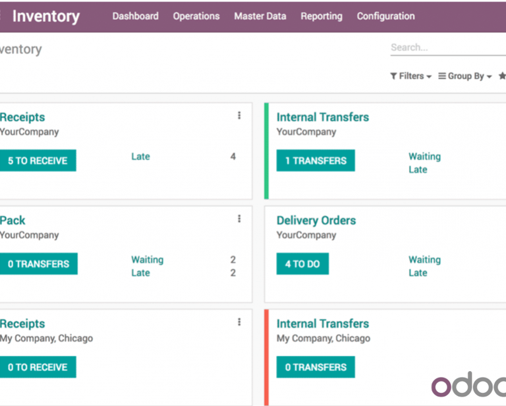Image resolution: width=506 pixels, height=406 pixels.
Task: Open Internal Transfers My Company, Chicago title
Action: (x=323, y=324)
